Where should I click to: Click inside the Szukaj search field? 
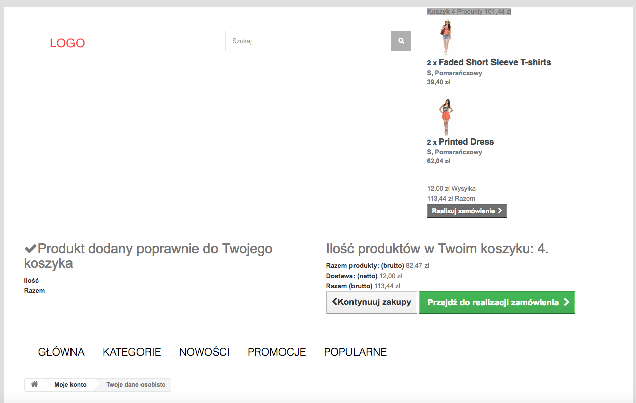[x=308, y=41]
